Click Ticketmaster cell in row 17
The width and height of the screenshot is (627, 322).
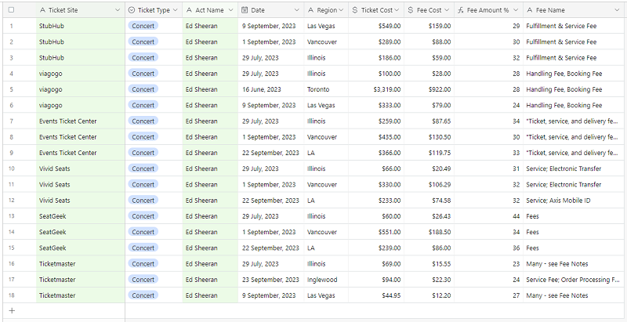tap(81, 280)
